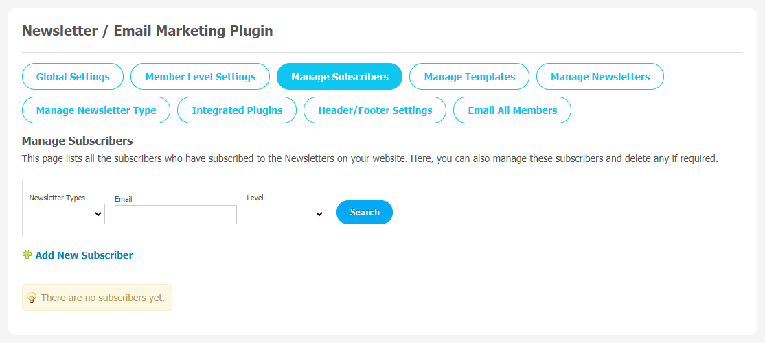Open the Level dropdown
Image resolution: width=765 pixels, height=343 pixels.
(286, 214)
